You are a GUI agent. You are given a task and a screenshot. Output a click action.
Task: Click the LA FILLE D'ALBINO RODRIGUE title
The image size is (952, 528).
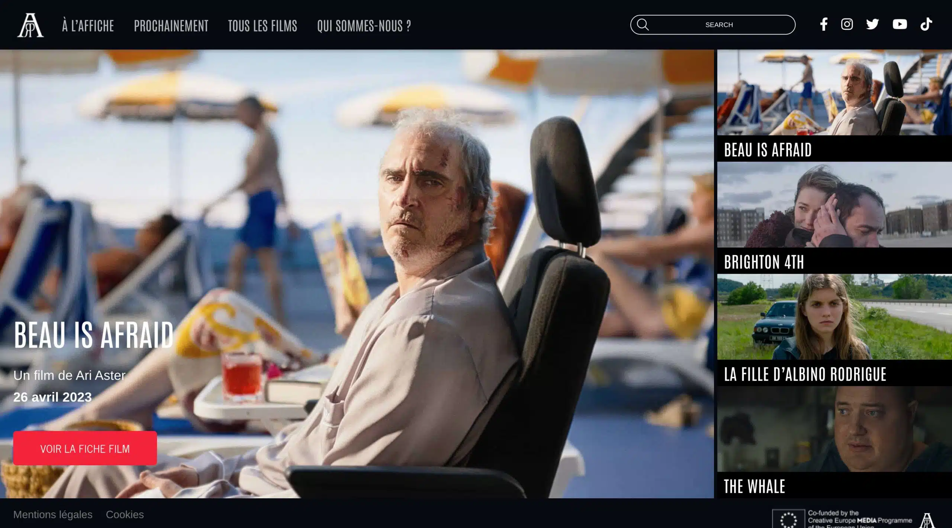coord(805,374)
